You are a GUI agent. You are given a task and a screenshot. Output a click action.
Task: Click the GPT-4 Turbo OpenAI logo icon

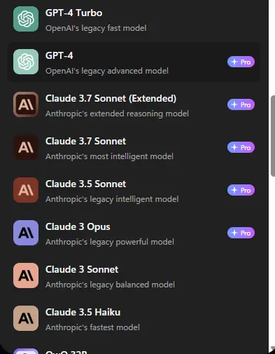coord(26,19)
